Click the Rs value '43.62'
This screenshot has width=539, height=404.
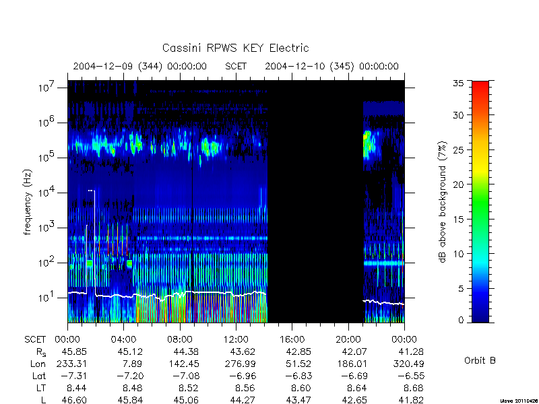243,351
